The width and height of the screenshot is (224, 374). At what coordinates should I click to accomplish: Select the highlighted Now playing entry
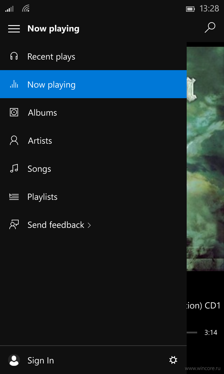[93, 84]
